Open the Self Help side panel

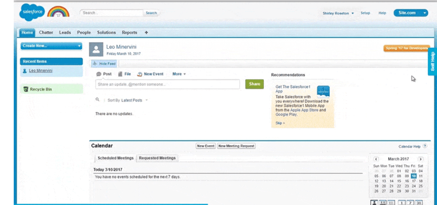[432, 61]
